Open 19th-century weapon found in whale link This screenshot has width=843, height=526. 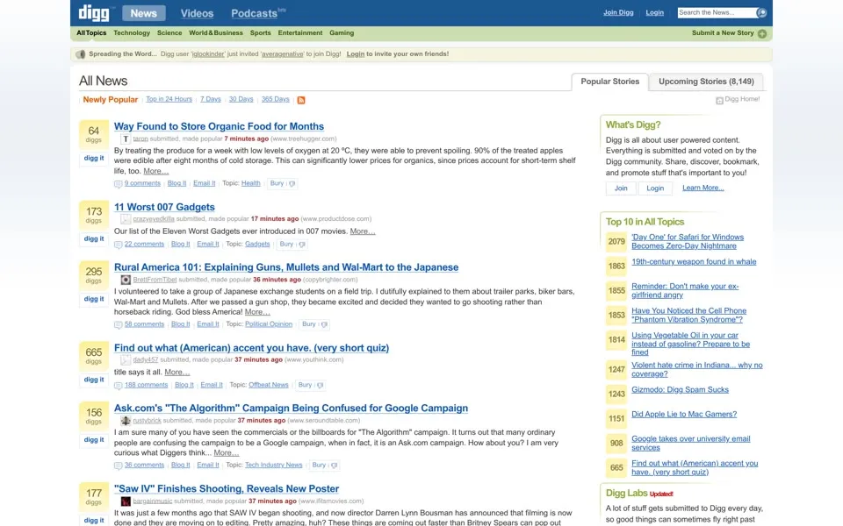pos(694,262)
